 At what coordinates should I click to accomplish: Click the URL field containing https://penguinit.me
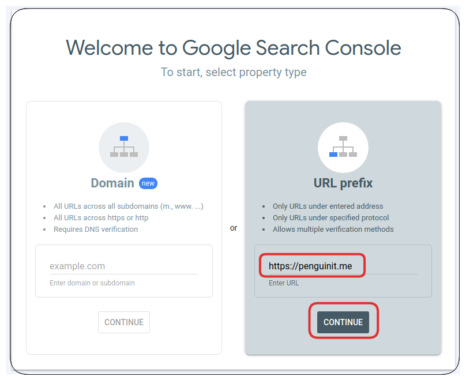[x=343, y=266]
